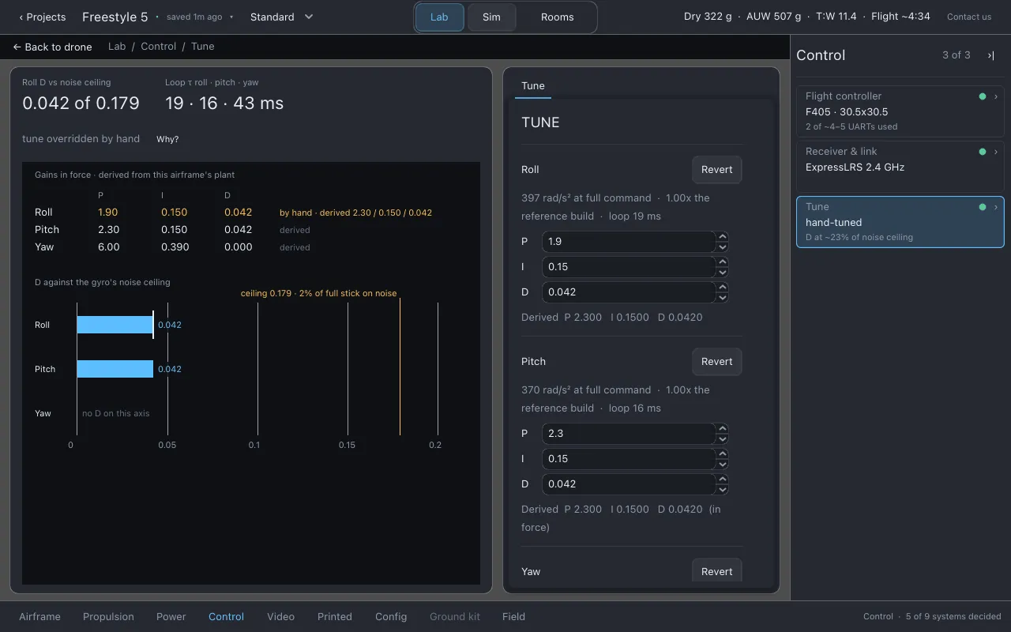The image size is (1011, 632).
Task: Switch to the Rooms view
Action: pos(558,17)
